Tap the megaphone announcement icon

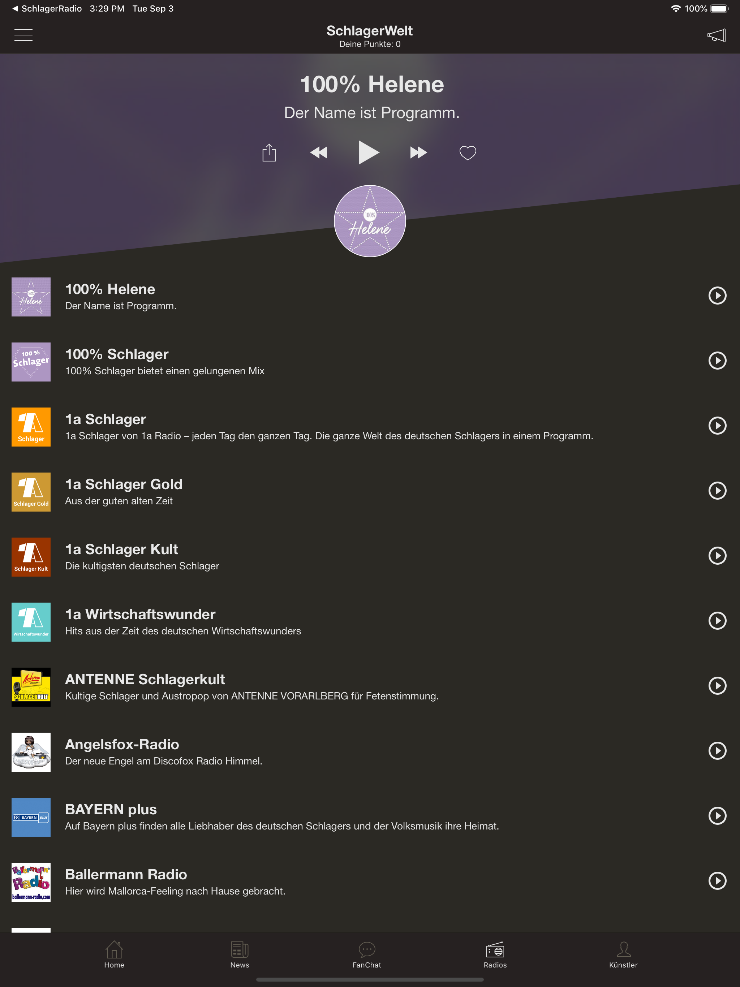(x=717, y=35)
